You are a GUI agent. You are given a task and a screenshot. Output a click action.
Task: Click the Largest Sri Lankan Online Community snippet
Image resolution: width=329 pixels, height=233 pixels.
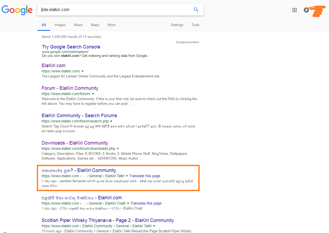coord(101,76)
